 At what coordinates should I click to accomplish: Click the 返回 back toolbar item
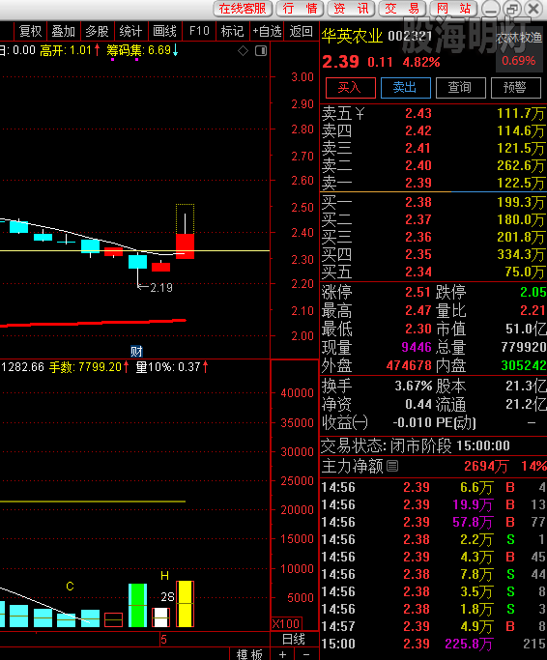302,31
